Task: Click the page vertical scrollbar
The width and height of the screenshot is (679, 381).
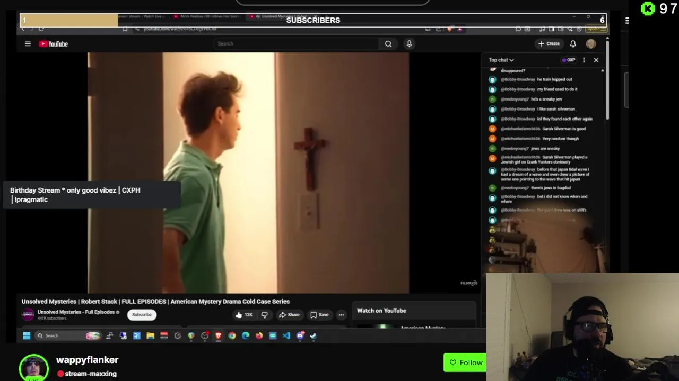Action: (x=607, y=79)
